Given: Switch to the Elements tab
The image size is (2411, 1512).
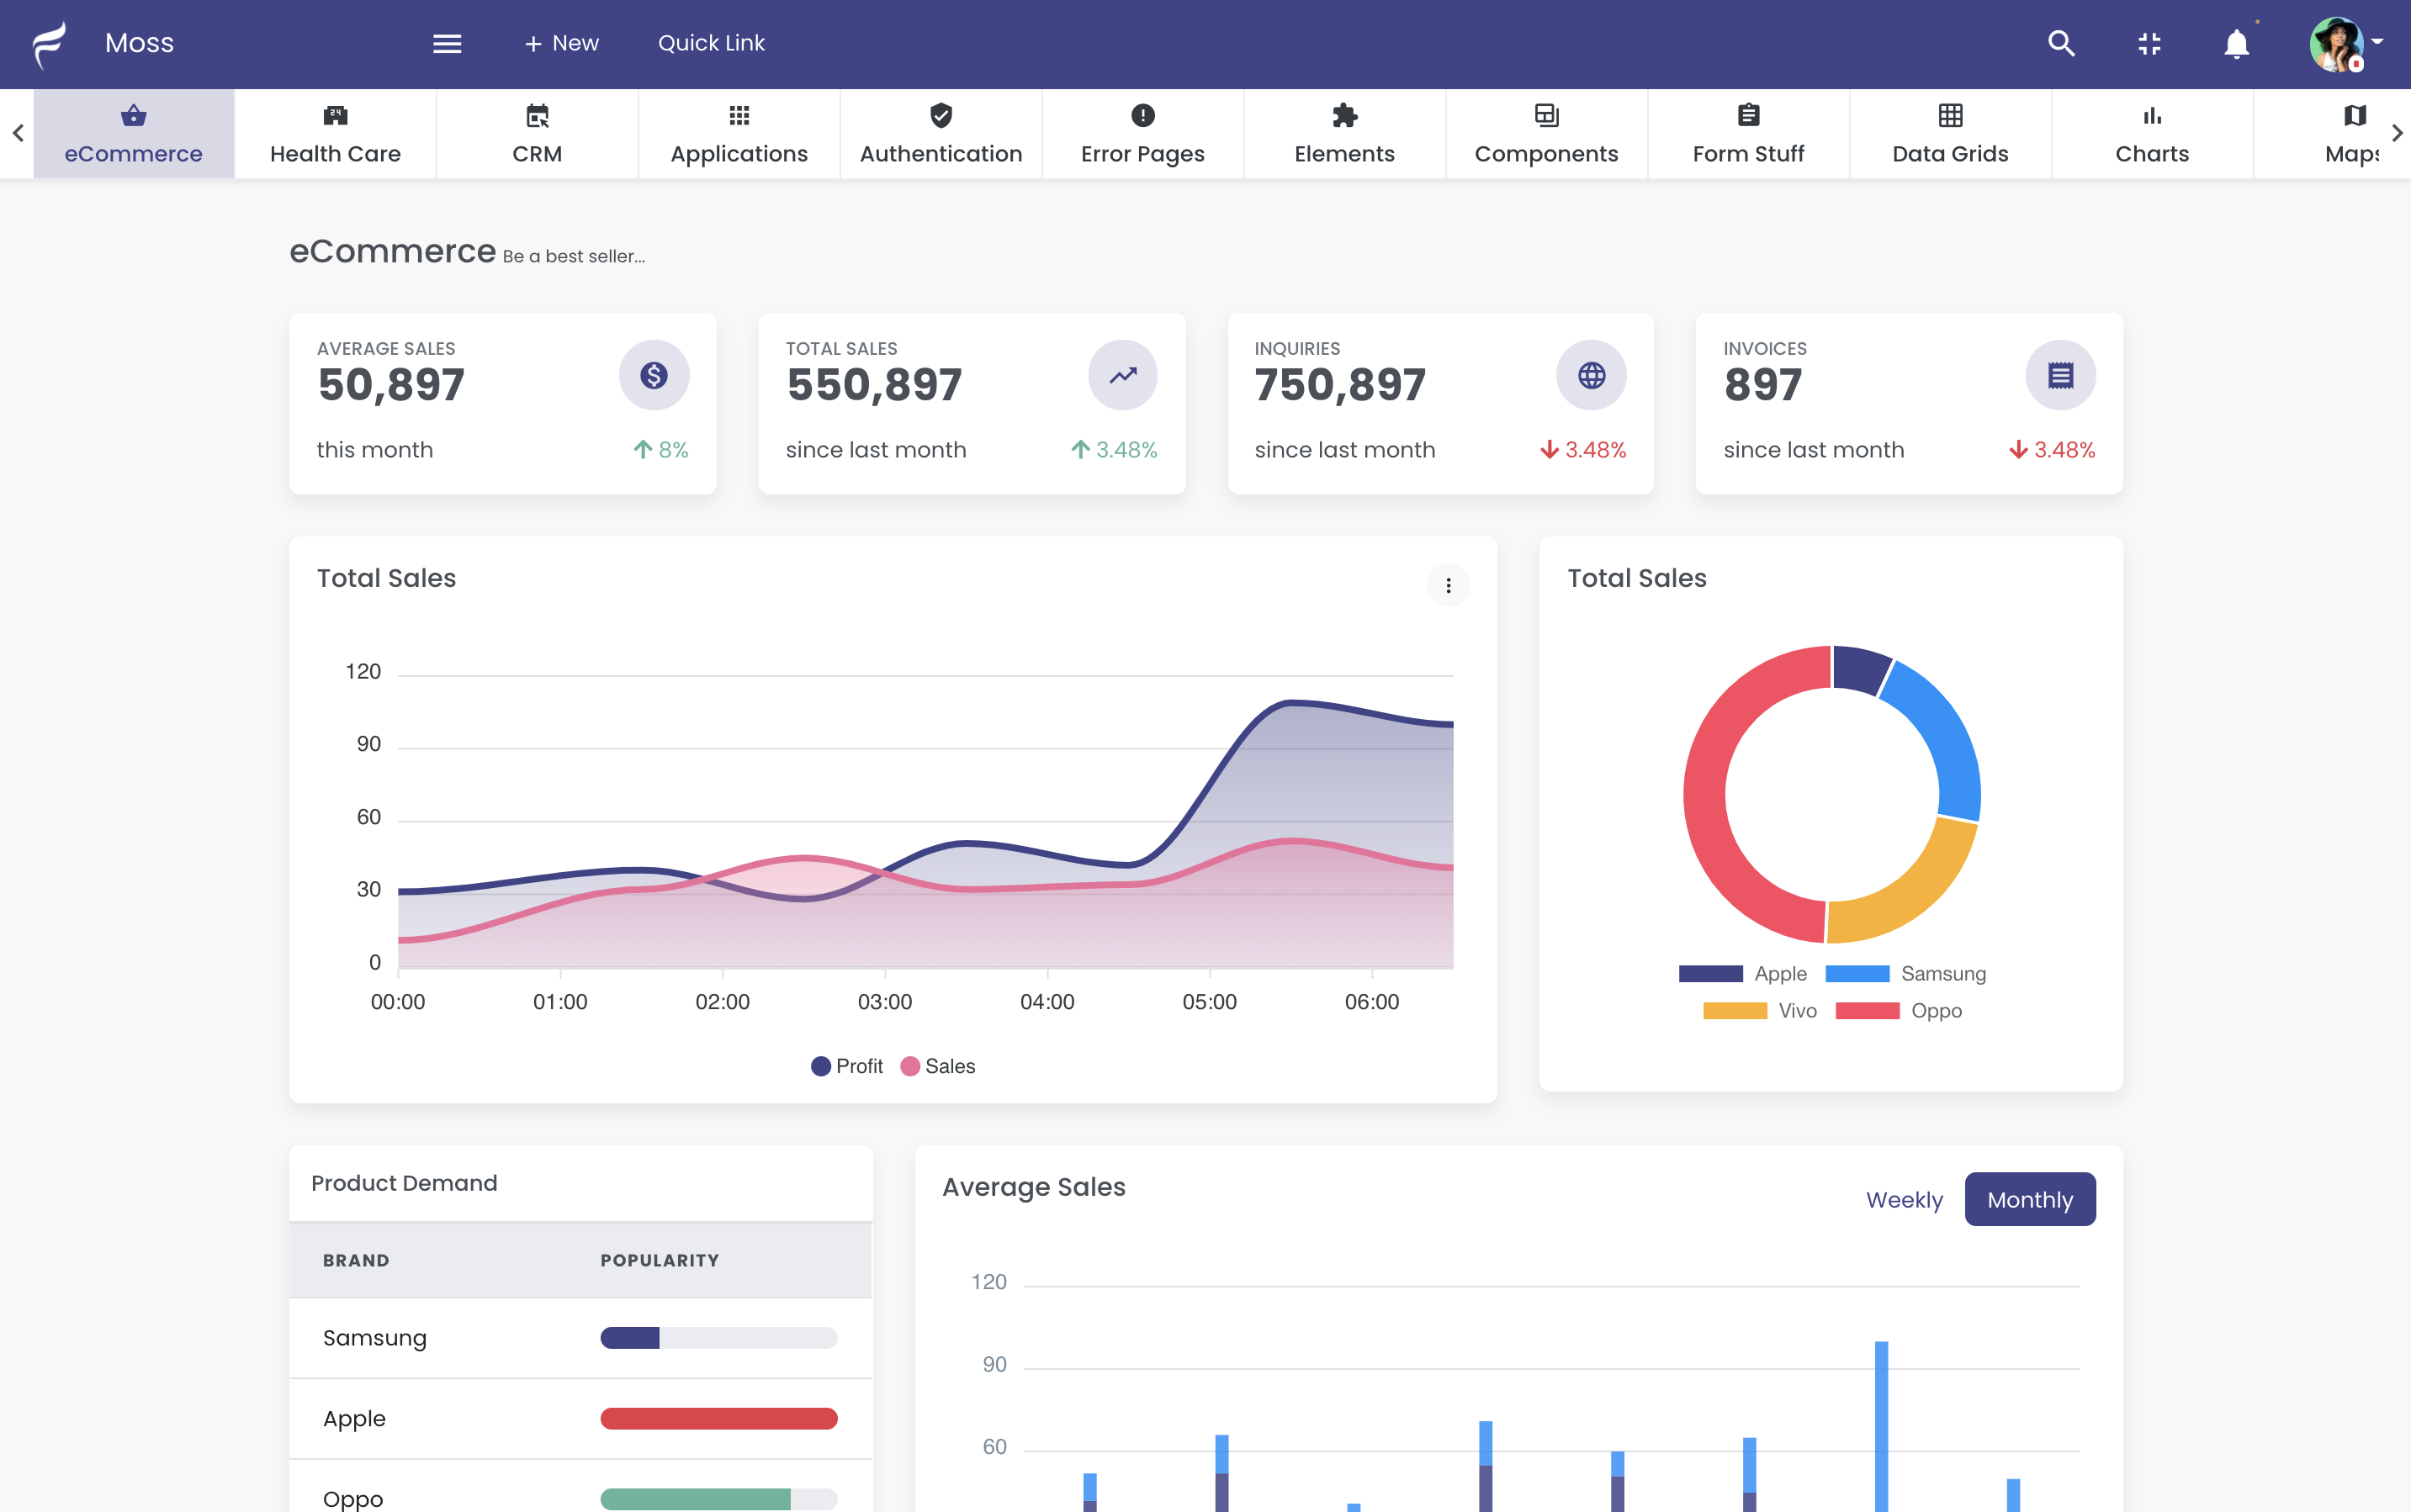Looking at the screenshot, I should (x=1344, y=134).
